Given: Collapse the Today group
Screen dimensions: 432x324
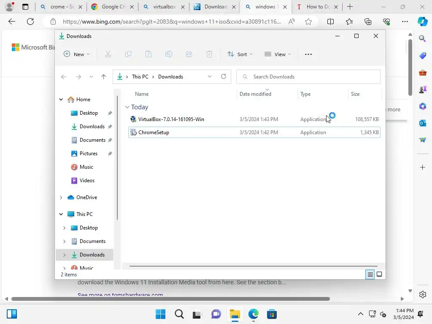Looking at the screenshot, I should [x=127, y=107].
